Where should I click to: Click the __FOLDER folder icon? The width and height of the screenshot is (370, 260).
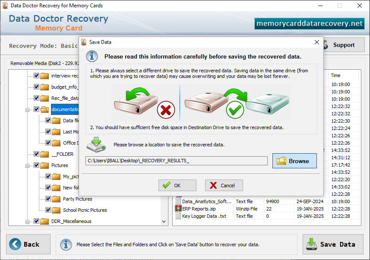click(44, 154)
